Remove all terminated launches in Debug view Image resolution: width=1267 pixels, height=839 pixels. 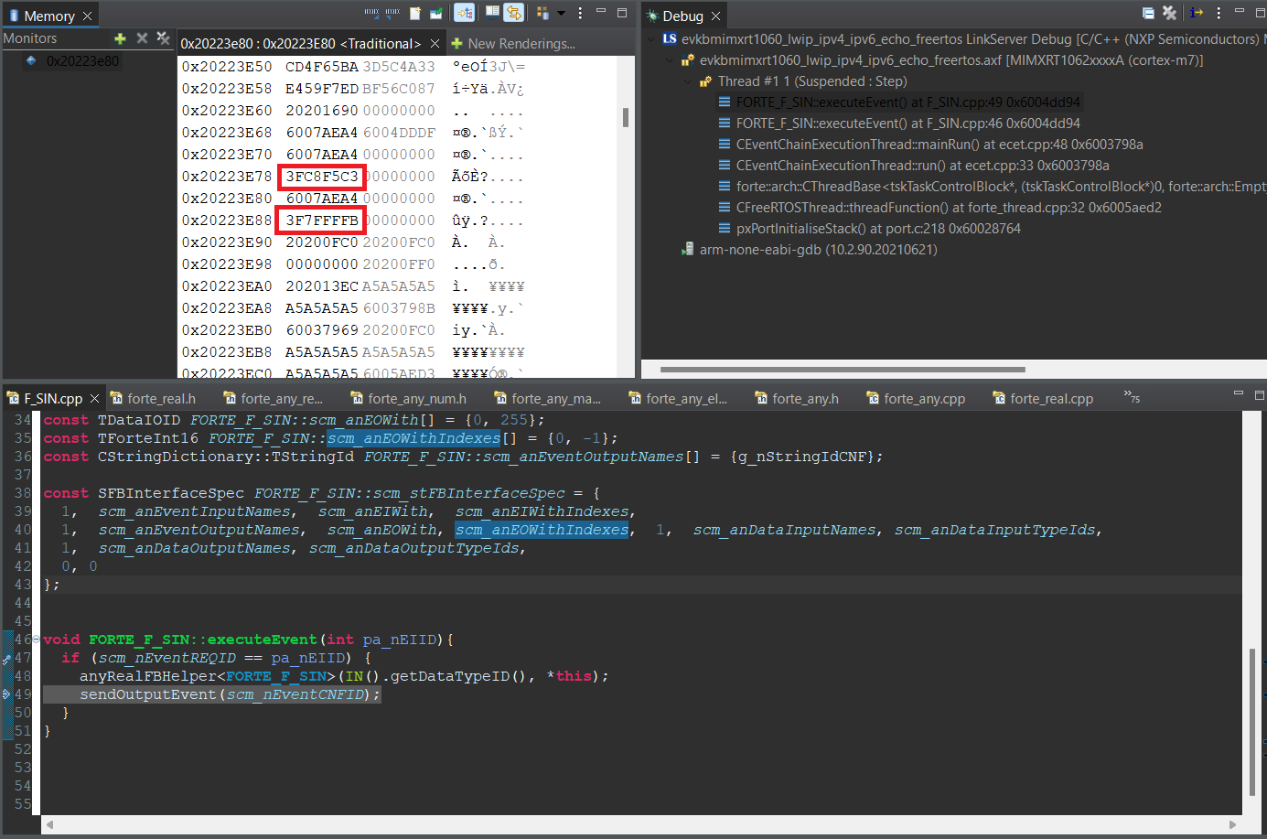pyautogui.click(x=1169, y=13)
